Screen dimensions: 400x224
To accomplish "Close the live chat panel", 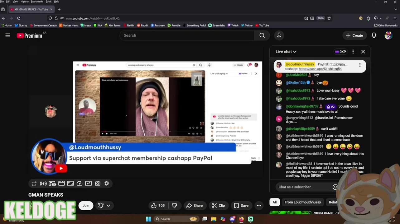I will [363, 52].
